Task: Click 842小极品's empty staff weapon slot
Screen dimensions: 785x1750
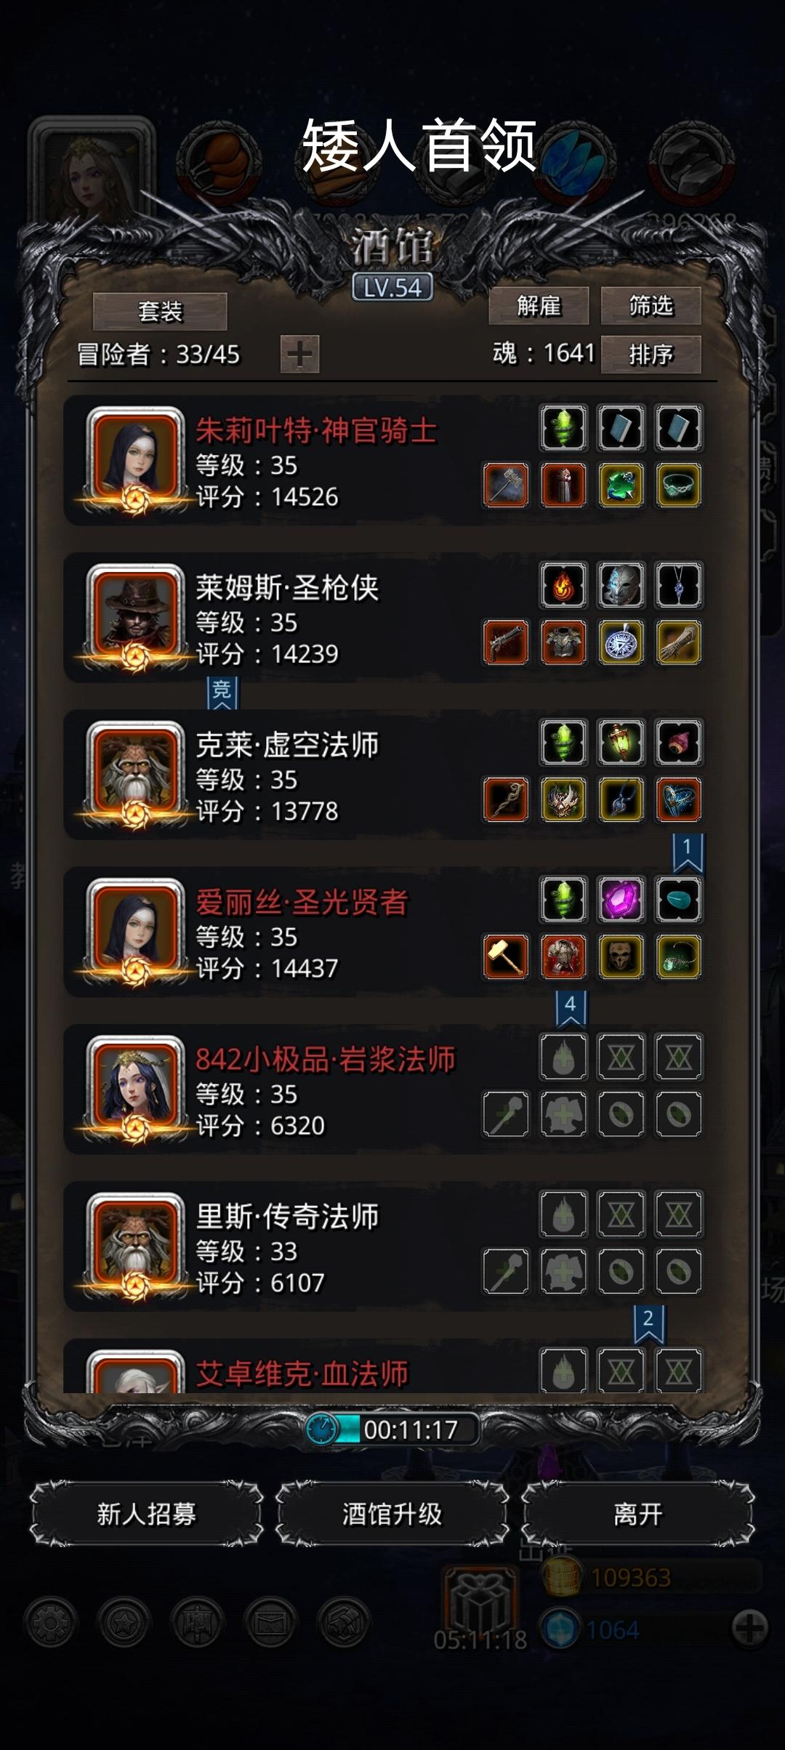Action: coord(506,1114)
